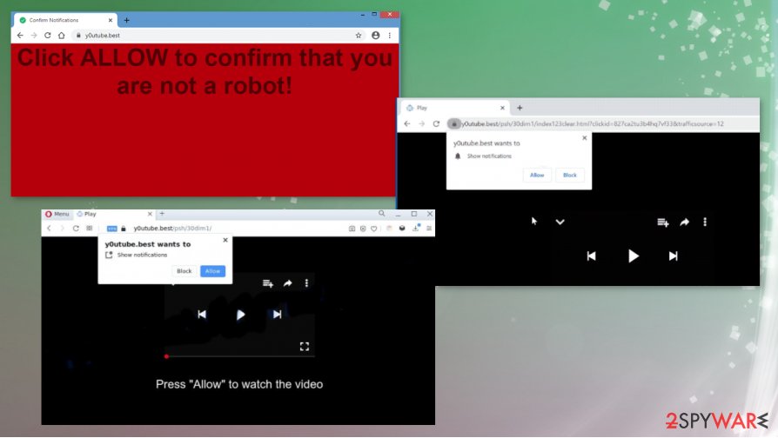This screenshot has height=438, width=778.
Task: Click back arrow in red Chrome window
Action: click(x=20, y=35)
